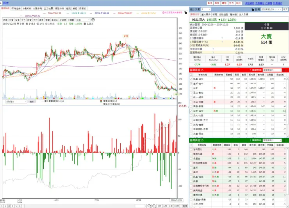Click the 10年 range button
The image size is (289, 208).
click(x=177, y=206)
